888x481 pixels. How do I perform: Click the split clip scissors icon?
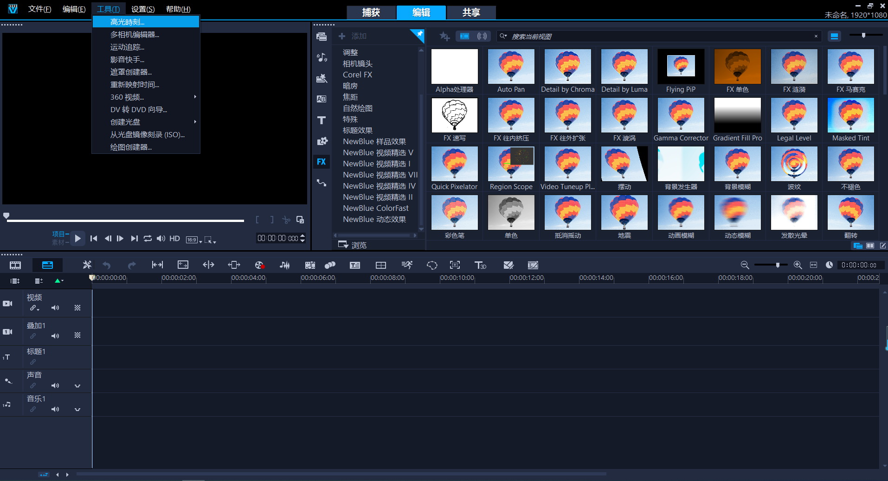[x=286, y=220]
